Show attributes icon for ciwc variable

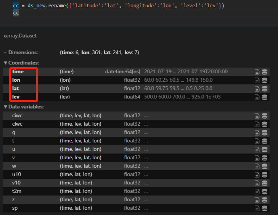257,116
